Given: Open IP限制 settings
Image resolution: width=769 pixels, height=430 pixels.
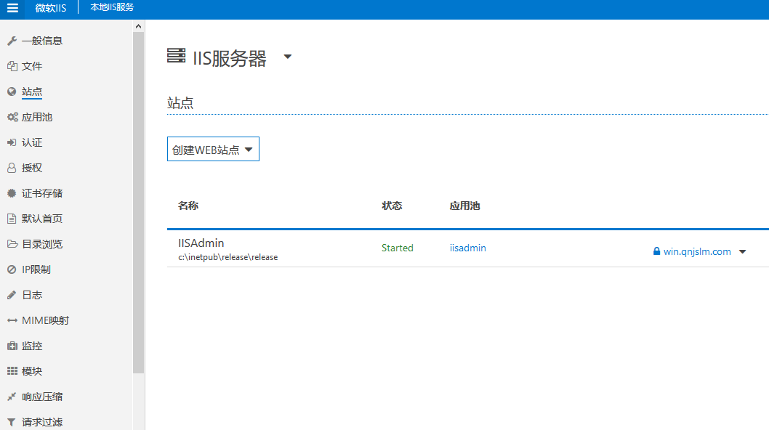Looking at the screenshot, I should [36, 269].
